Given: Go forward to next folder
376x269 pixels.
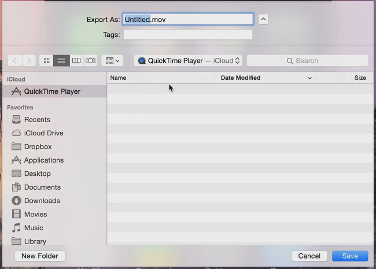Looking at the screenshot, I should (x=29, y=61).
